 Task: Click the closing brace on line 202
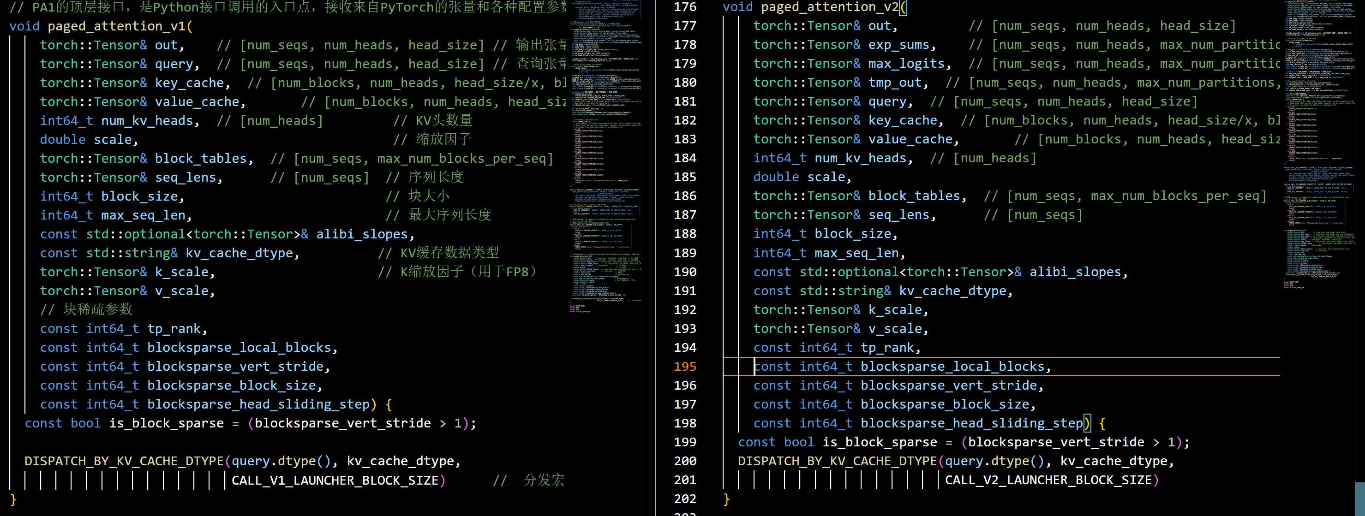(x=726, y=499)
